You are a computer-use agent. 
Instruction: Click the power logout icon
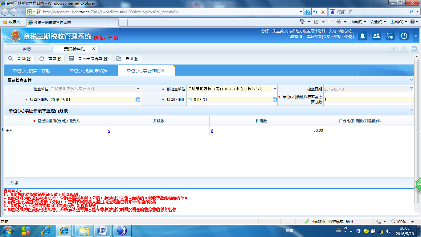click(404, 36)
